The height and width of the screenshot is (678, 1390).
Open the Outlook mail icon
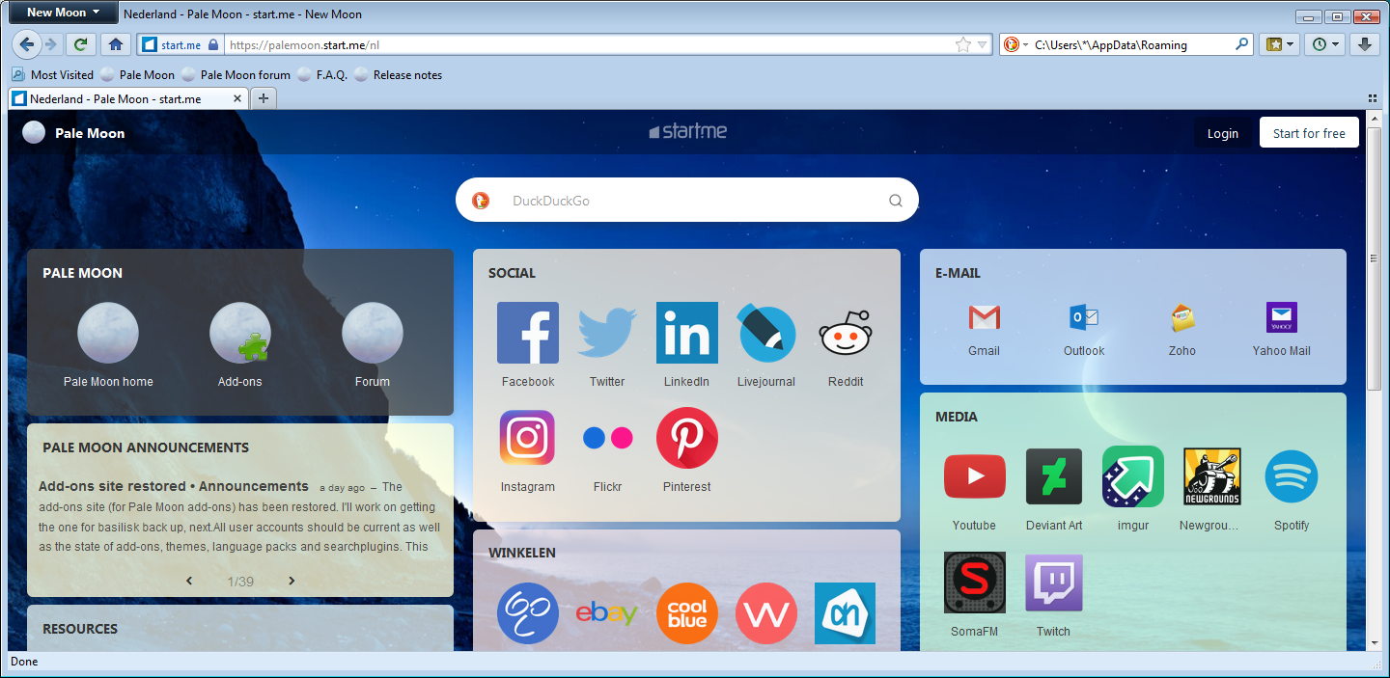1084,317
